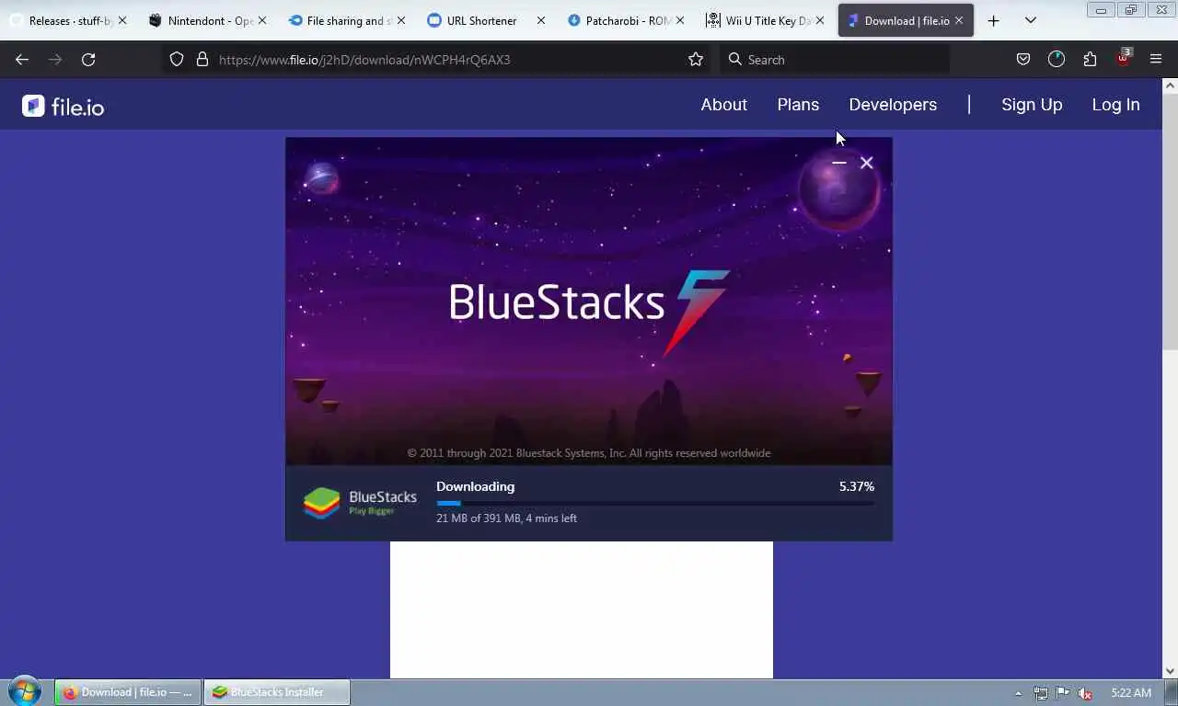Close the Patcharobi tab
This screenshot has width=1178, height=706.
(x=680, y=20)
